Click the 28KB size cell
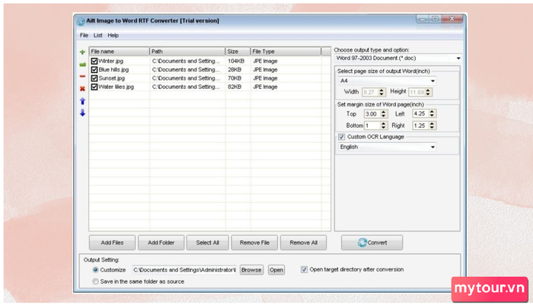This screenshot has height=308, width=533. [x=235, y=70]
